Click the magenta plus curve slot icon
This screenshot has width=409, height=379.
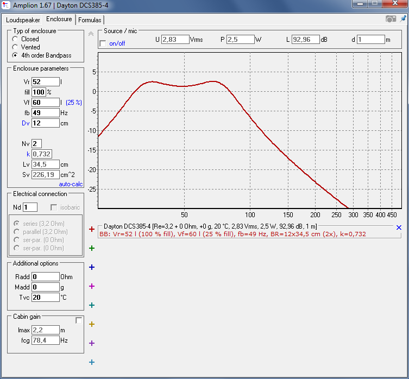(92, 286)
